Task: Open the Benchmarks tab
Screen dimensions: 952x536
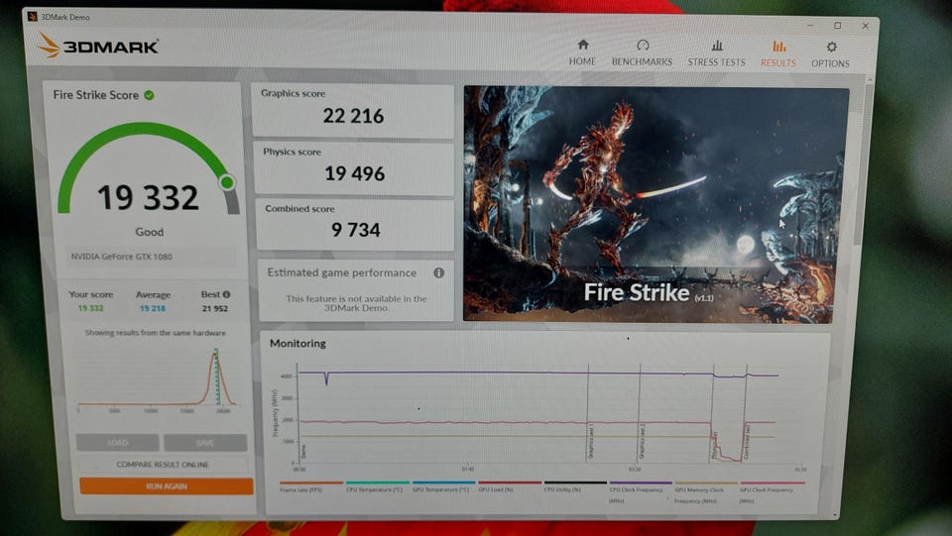Action: click(642, 53)
